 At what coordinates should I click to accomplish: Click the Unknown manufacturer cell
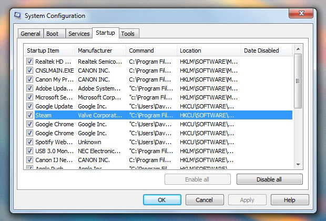[x=89, y=142]
